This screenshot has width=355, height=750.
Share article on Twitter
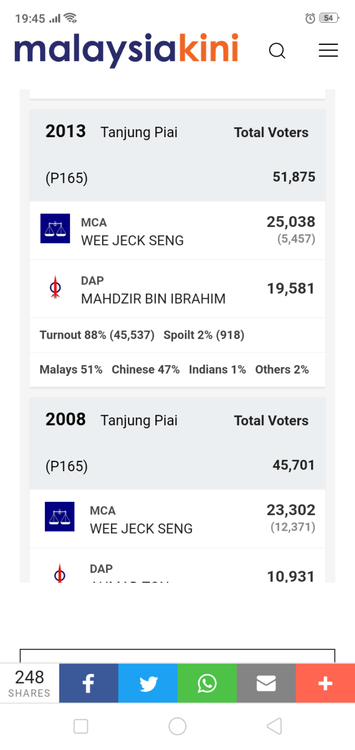click(x=148, y=683)
